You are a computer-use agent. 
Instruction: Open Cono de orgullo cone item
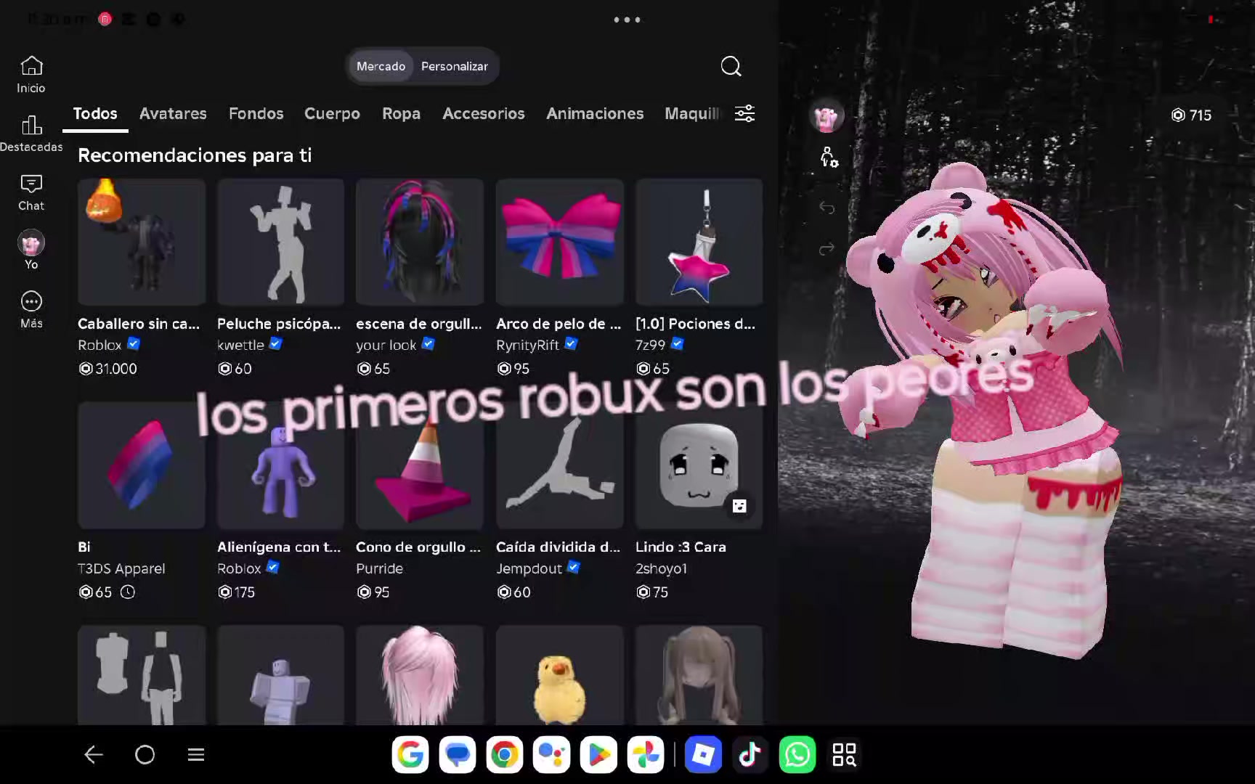click(x=420, y=465)
